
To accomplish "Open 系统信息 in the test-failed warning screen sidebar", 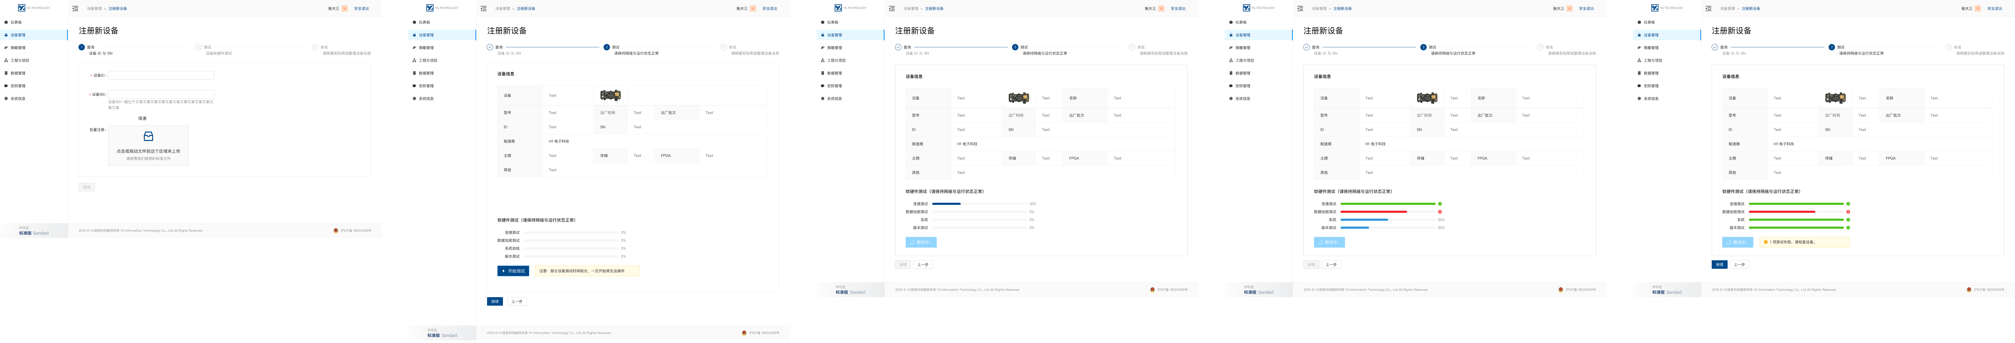I will coord(1667,98).
